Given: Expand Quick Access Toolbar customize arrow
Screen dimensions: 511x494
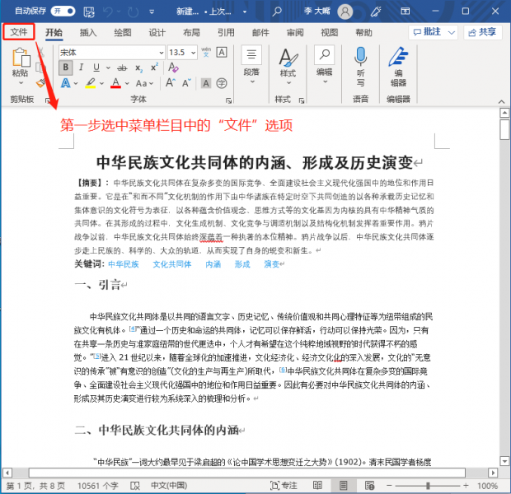Looking at the screenshot, I should [152, 12].
